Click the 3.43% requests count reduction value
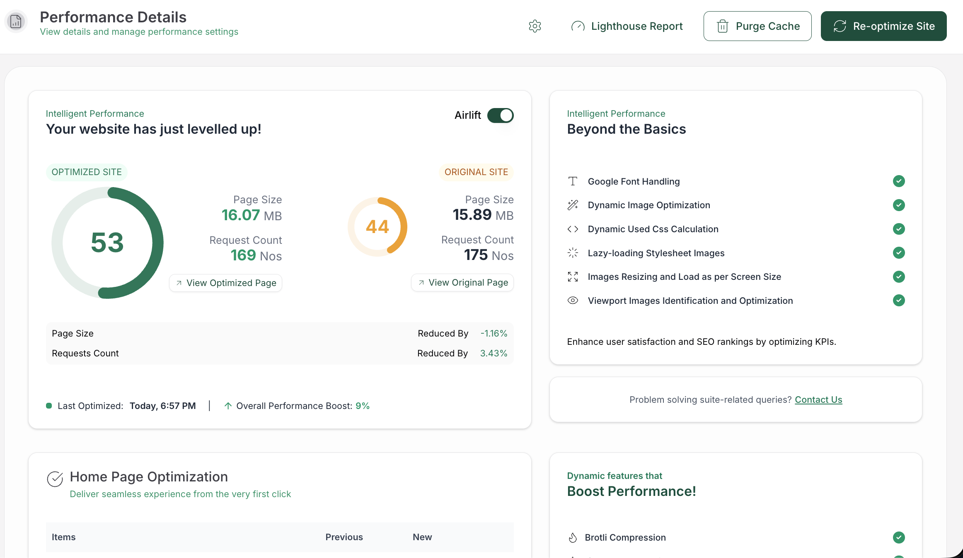The width and height of the screenshot is (963, 558). [494, 354]
